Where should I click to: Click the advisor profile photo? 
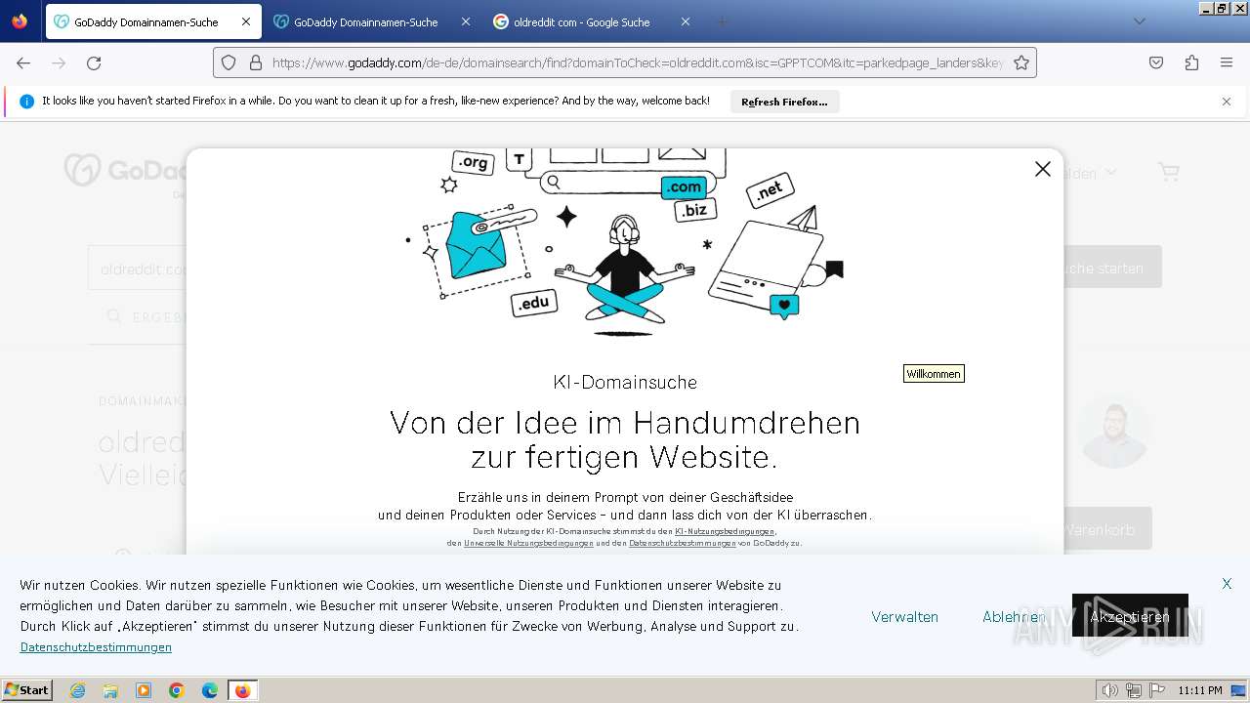pyautogui.click(x=1113, y=430)
